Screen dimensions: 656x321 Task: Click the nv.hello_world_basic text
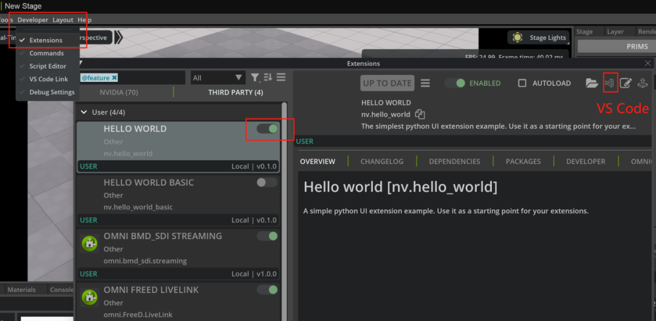pyautogui.click(x=138, y=208)
